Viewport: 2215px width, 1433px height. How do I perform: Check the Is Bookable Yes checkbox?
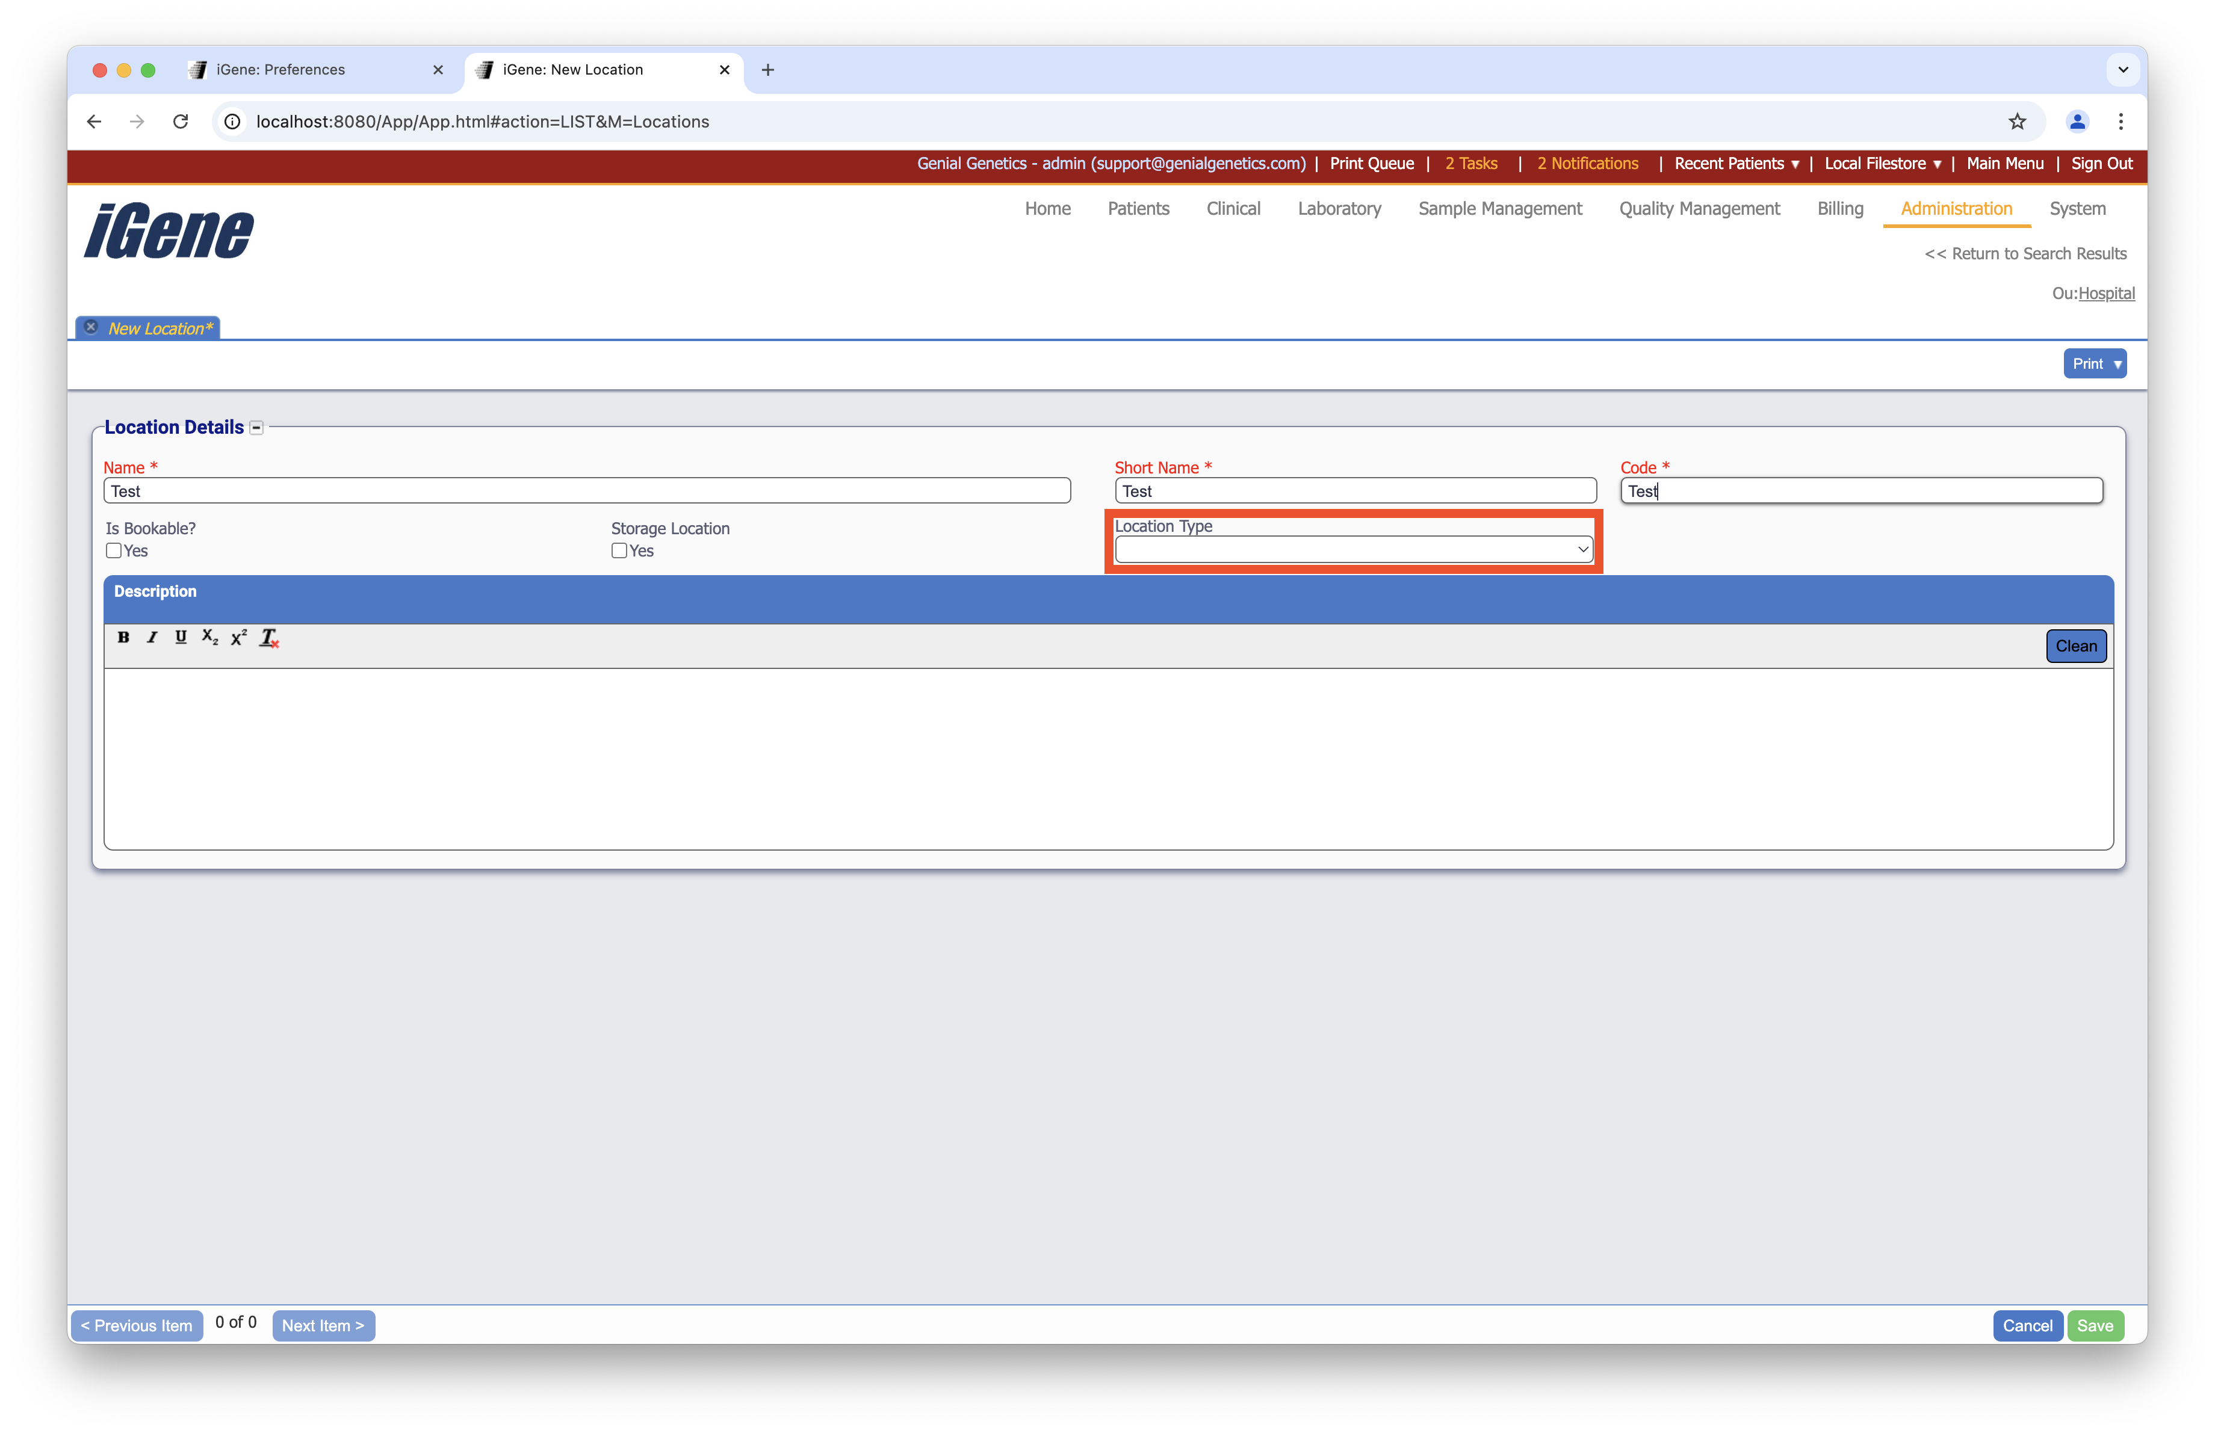pos(114,550)
